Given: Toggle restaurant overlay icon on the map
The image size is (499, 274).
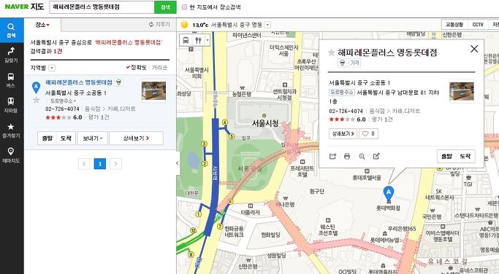Looking at the screenshot, I should 198,40.
